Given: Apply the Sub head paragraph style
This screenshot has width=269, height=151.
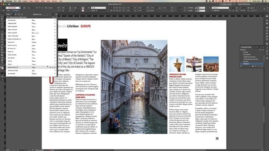Looking at the screenshot, I should [x=245, y=52].
